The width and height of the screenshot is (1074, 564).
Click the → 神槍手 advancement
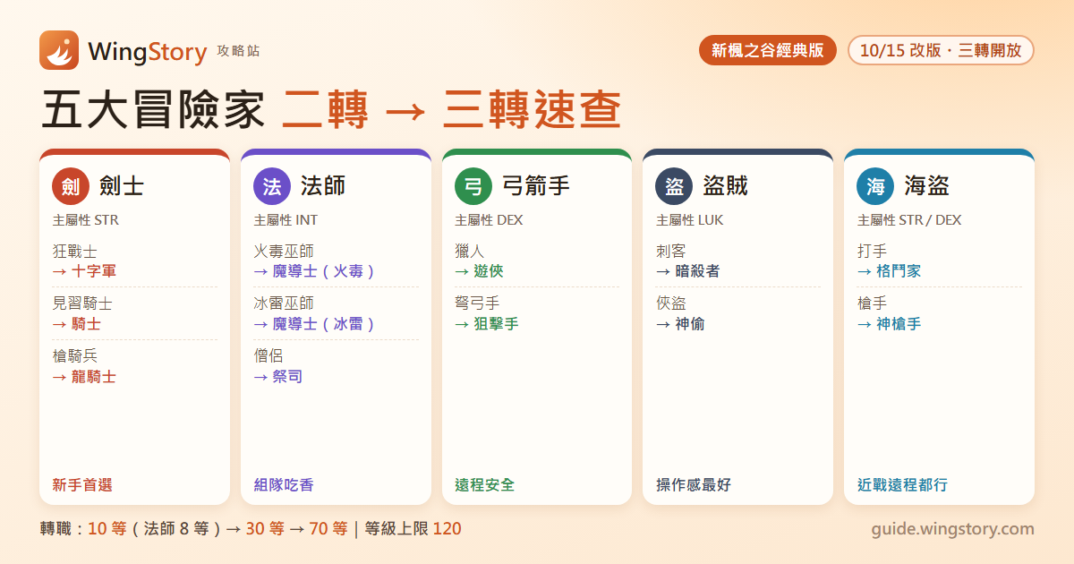[x=889, y=324]
